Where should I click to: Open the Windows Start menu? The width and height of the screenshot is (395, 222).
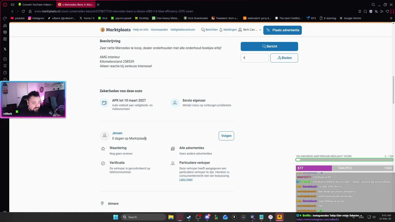point(116,217)
